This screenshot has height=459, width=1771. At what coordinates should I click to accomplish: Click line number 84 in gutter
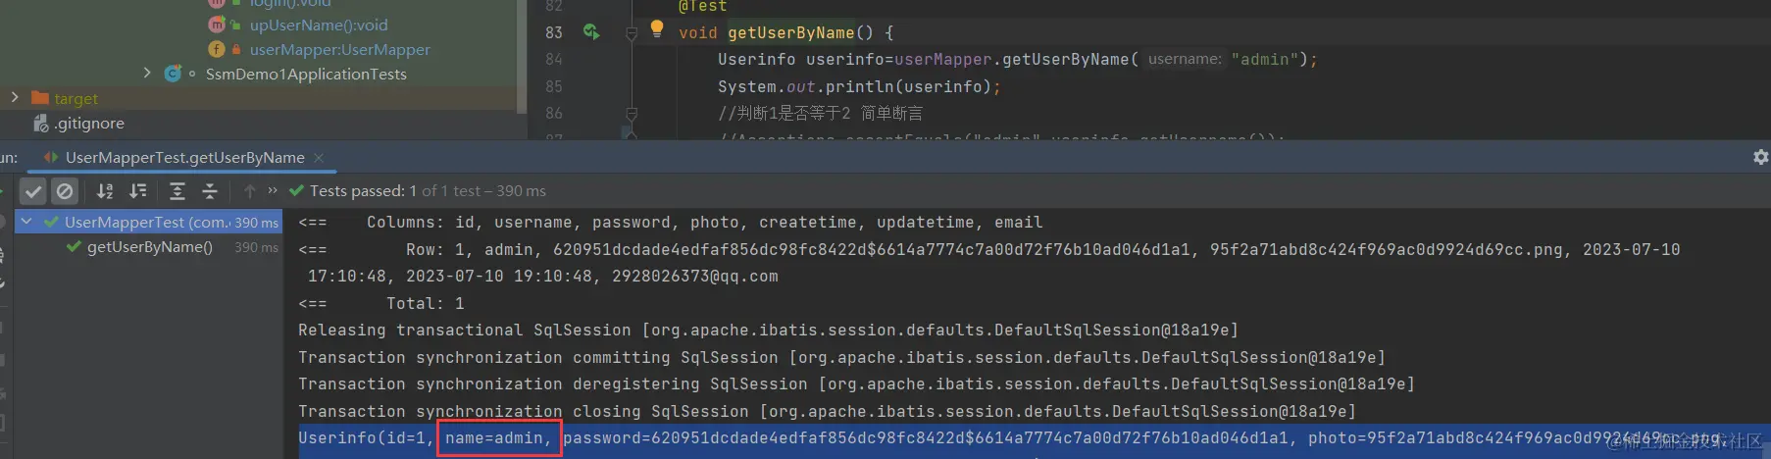click(554, 60)
